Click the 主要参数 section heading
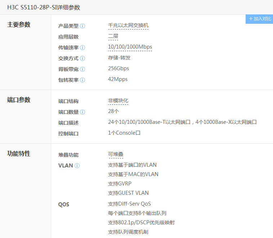This screenshot has height=238, width=273. pos(19,24)
